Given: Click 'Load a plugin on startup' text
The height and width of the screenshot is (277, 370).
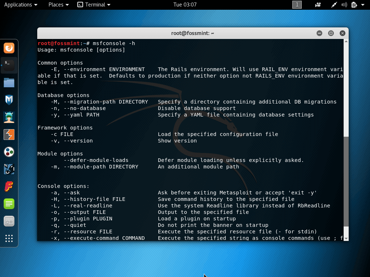Looking at the screenshot, I should click(197, 219).
